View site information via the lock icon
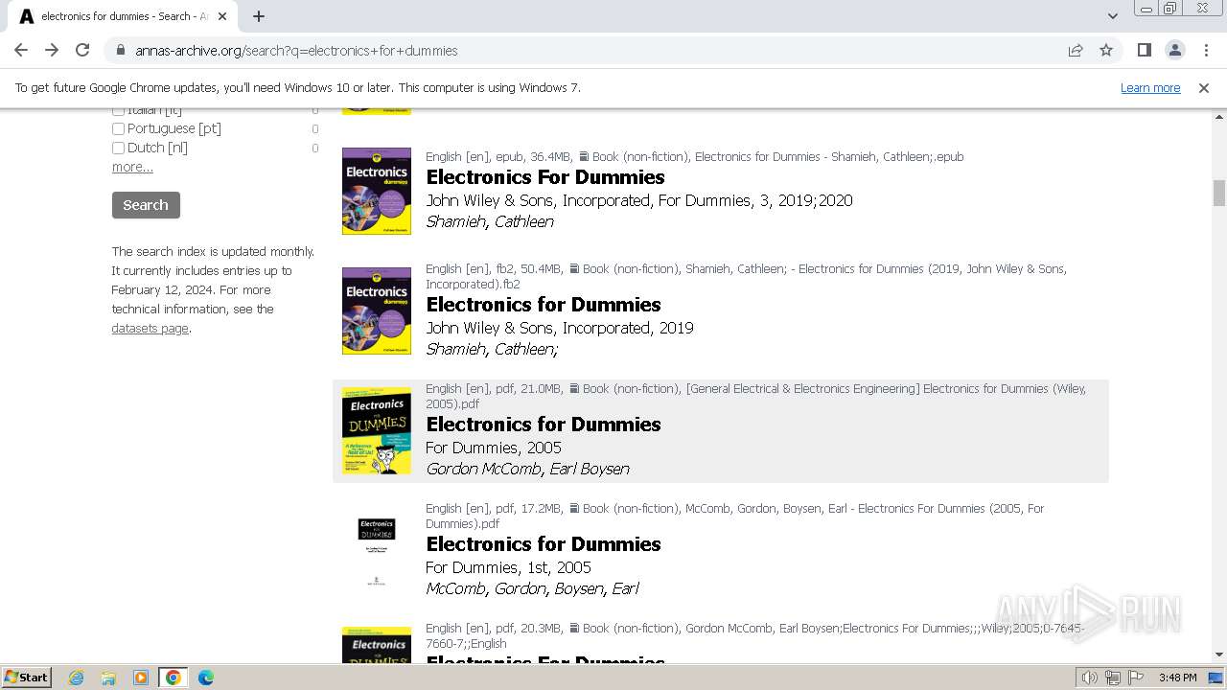Image resolution: width=1227 pixels, height=690 pixels. point(121,50)
